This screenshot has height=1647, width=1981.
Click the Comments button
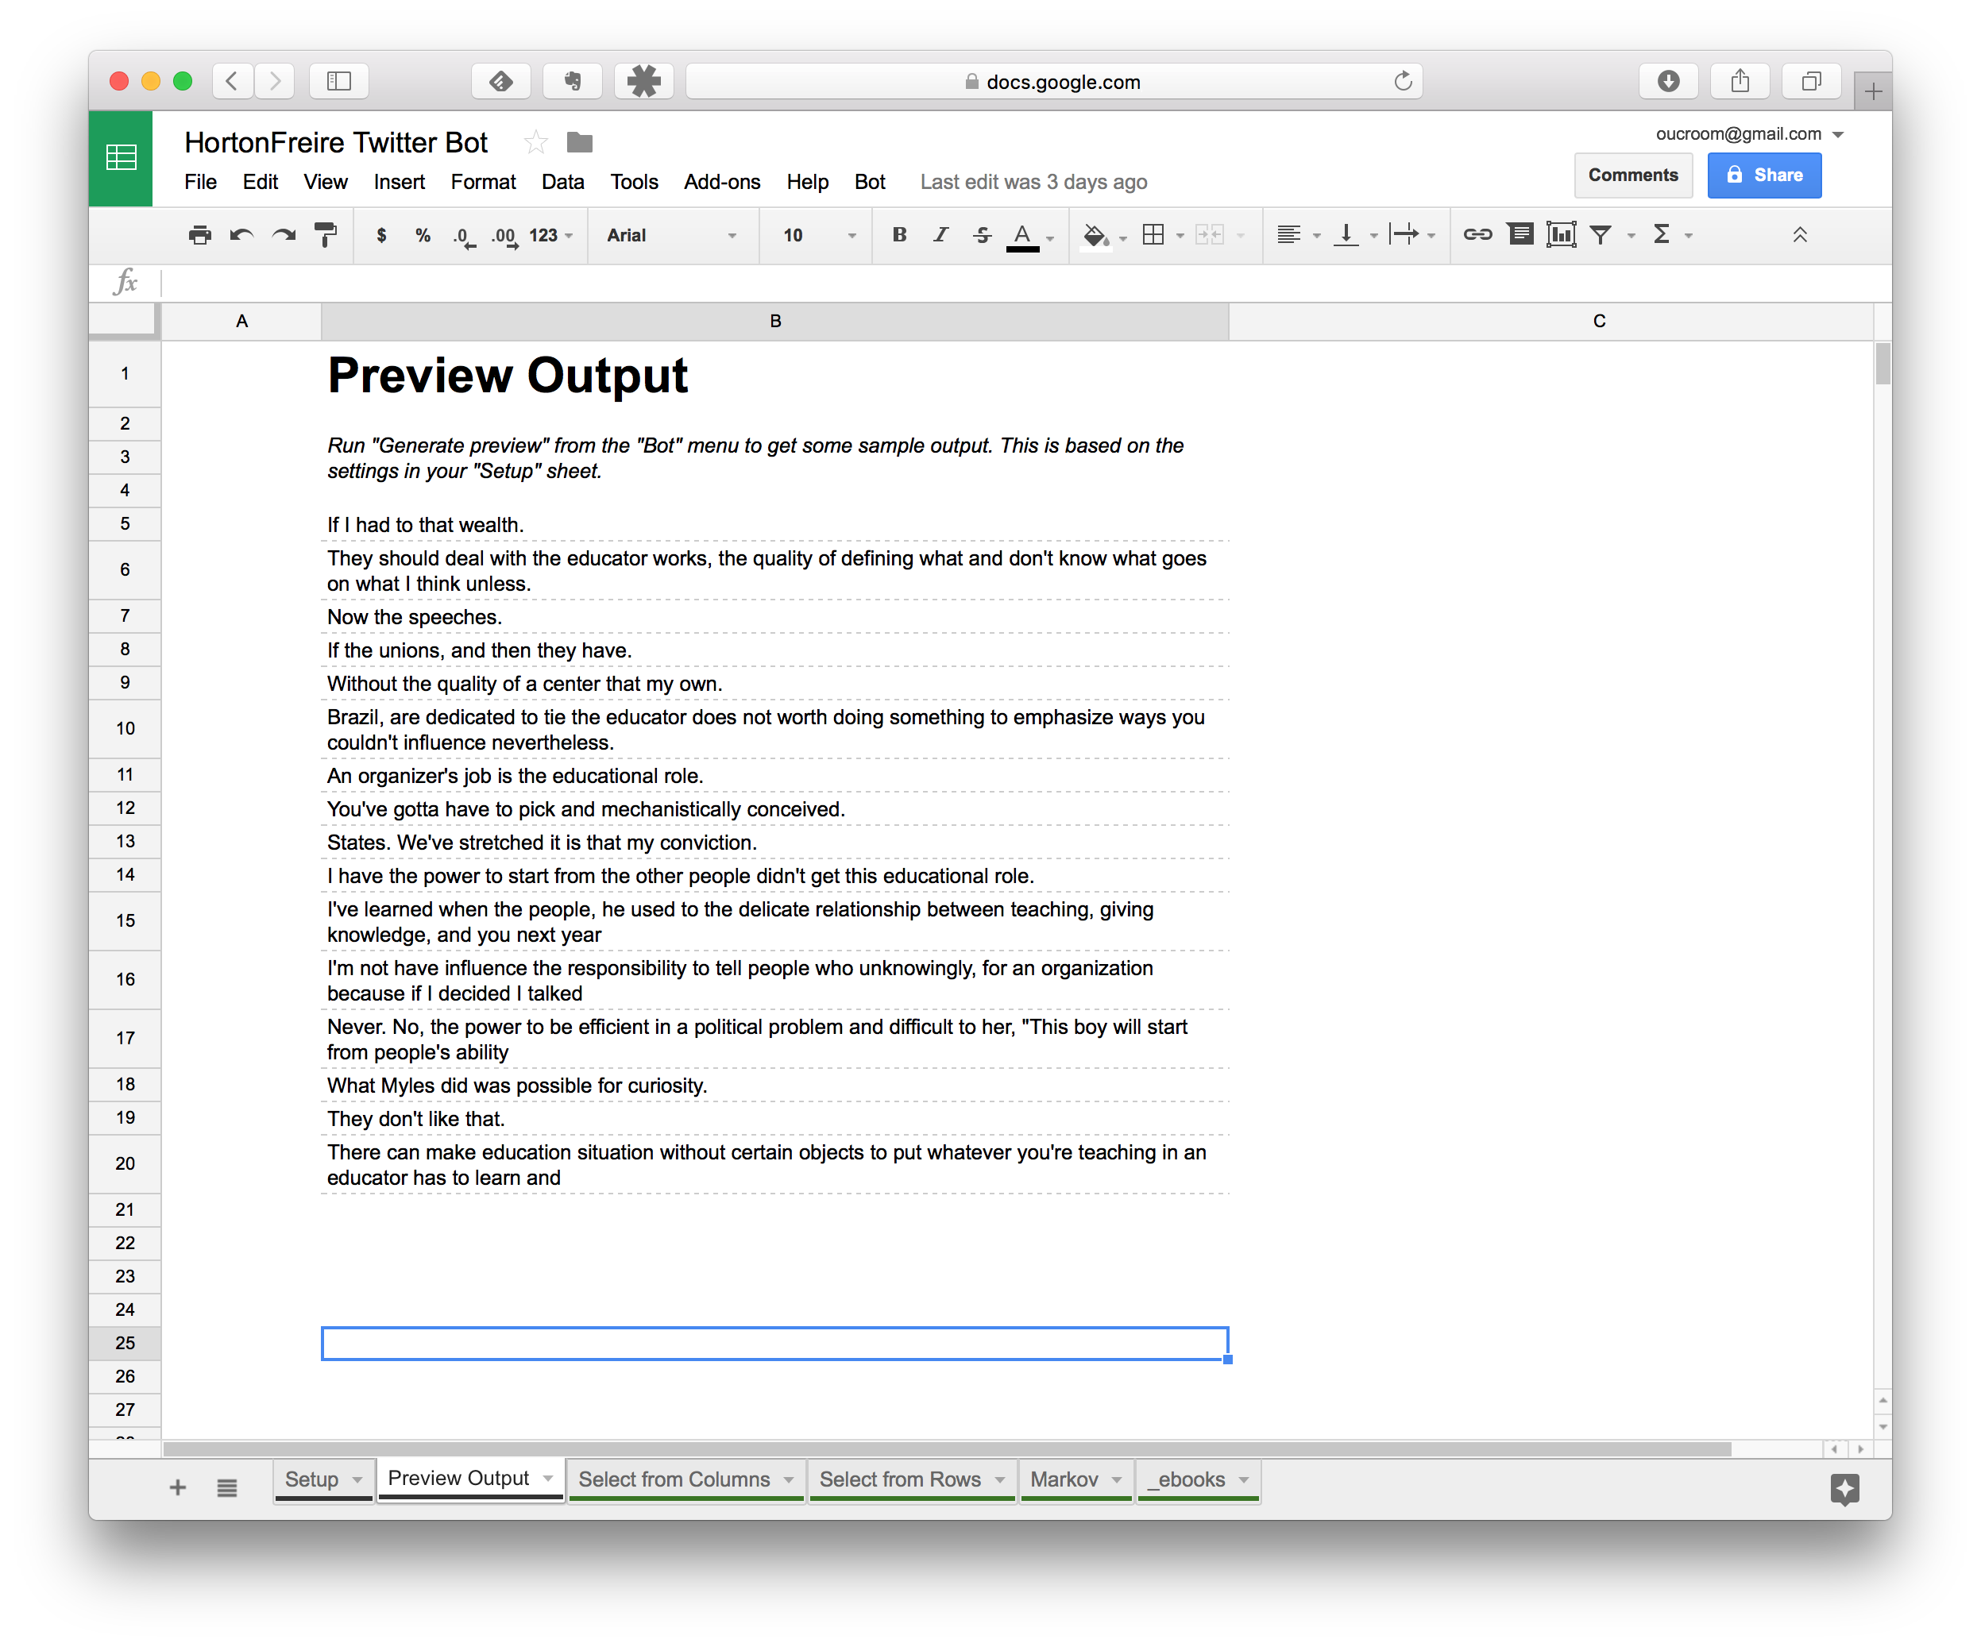1633,175
